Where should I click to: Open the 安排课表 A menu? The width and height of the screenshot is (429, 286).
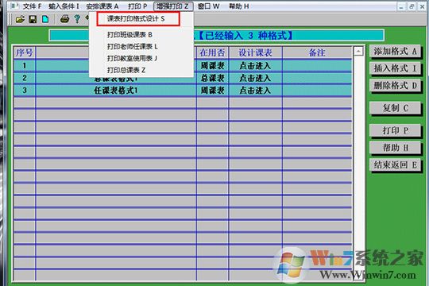[102, 6]
